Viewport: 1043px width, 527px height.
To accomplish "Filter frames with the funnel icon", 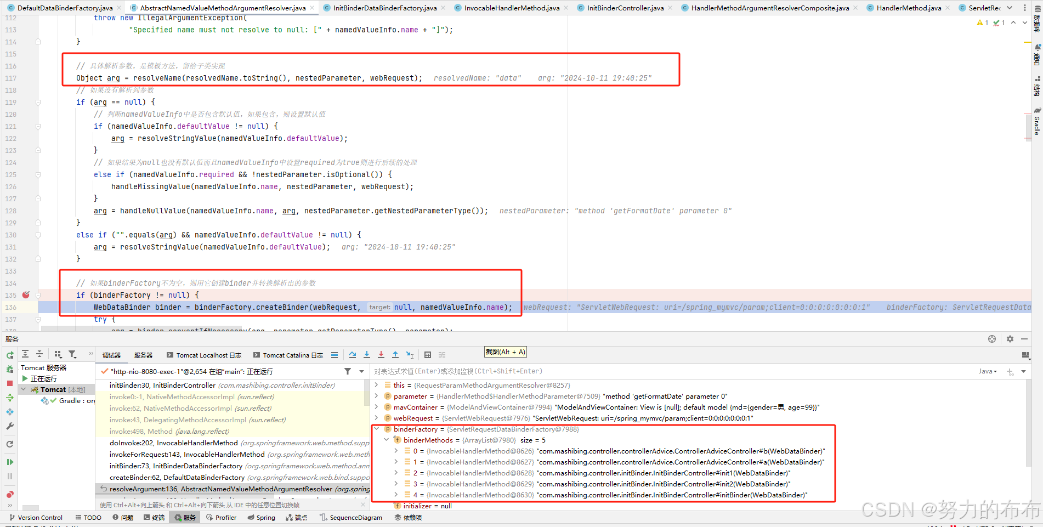I will click(x=348, y=371).
